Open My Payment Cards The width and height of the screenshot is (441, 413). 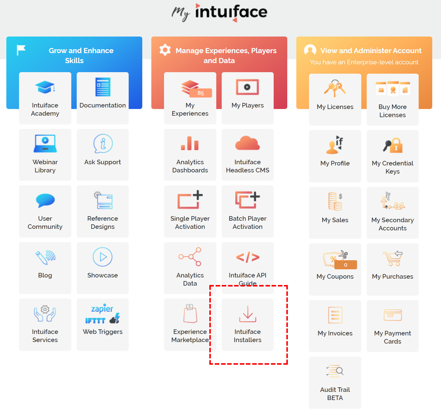(393, 326)
